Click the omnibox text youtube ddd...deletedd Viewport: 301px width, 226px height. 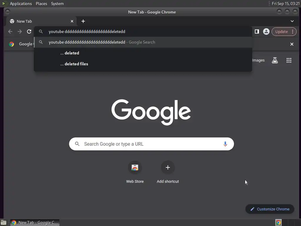point(87,31)
